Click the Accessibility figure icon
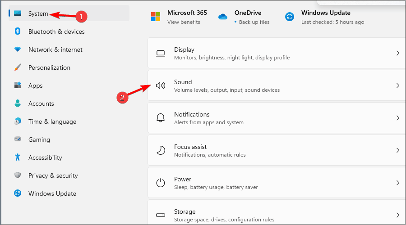The height and width of the screenshot is (225, 406). point(18,157)
